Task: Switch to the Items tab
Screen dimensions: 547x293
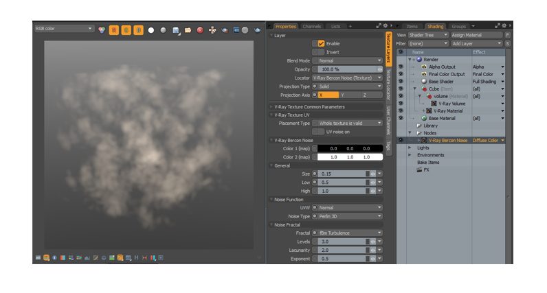Action: tap(412, 26)
